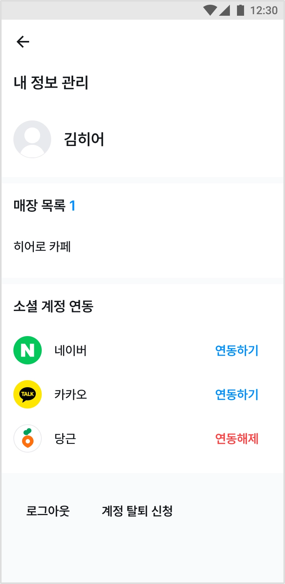Tap the profile name 김히어
The image size is (285, 584).
[84, 139]
